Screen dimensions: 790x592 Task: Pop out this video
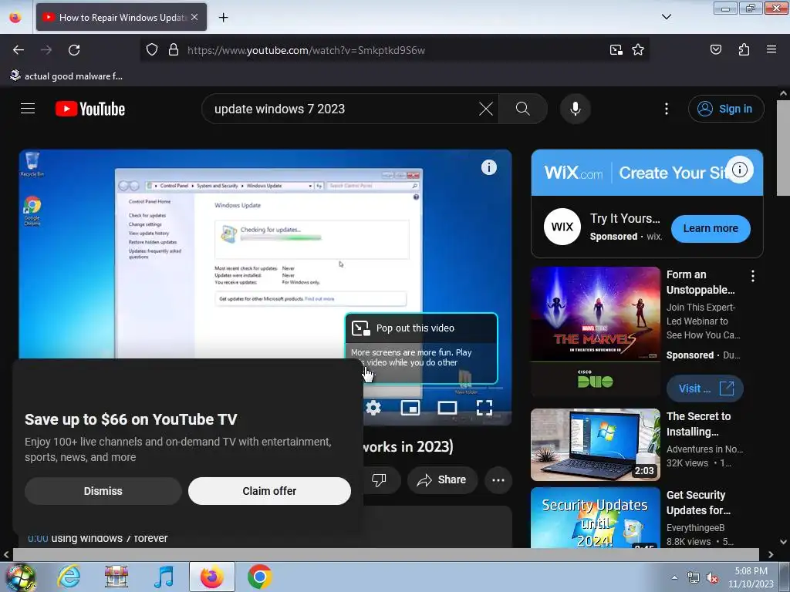pos(421,328)
